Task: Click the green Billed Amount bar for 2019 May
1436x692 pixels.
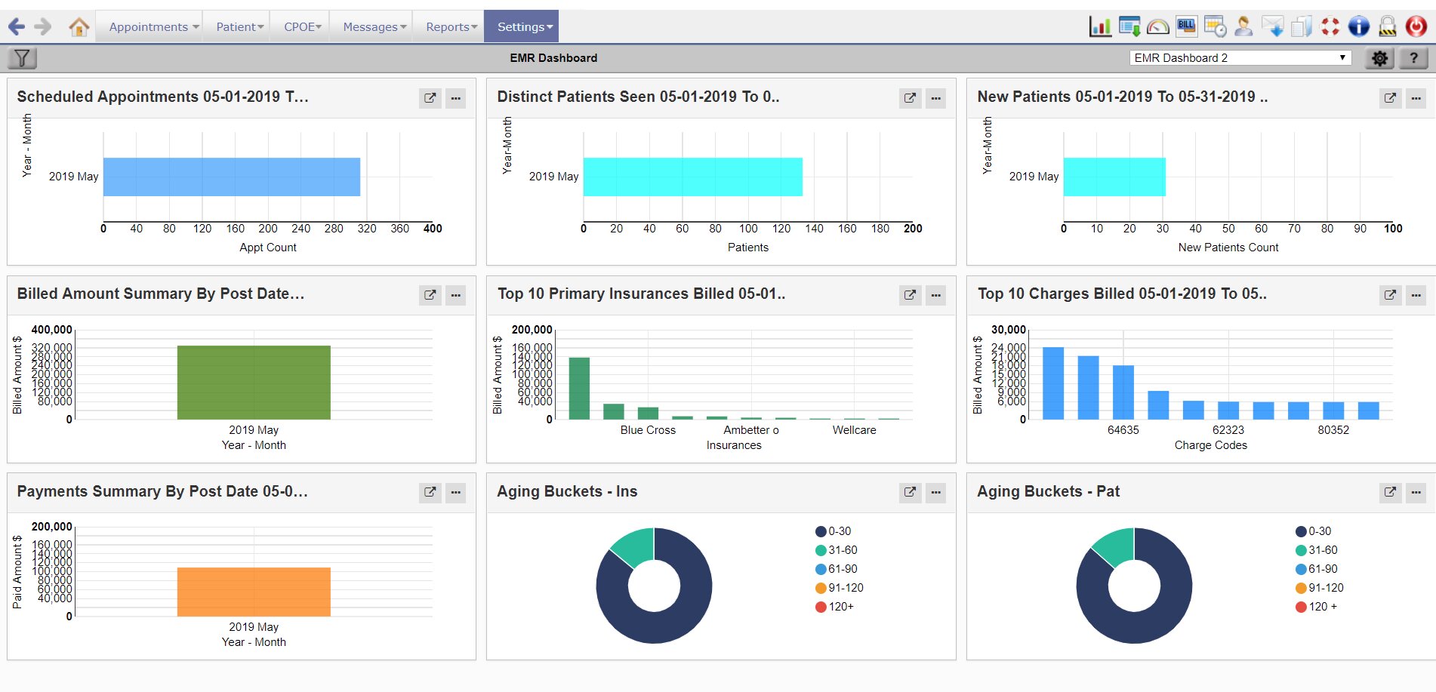Action: [254, 382]
